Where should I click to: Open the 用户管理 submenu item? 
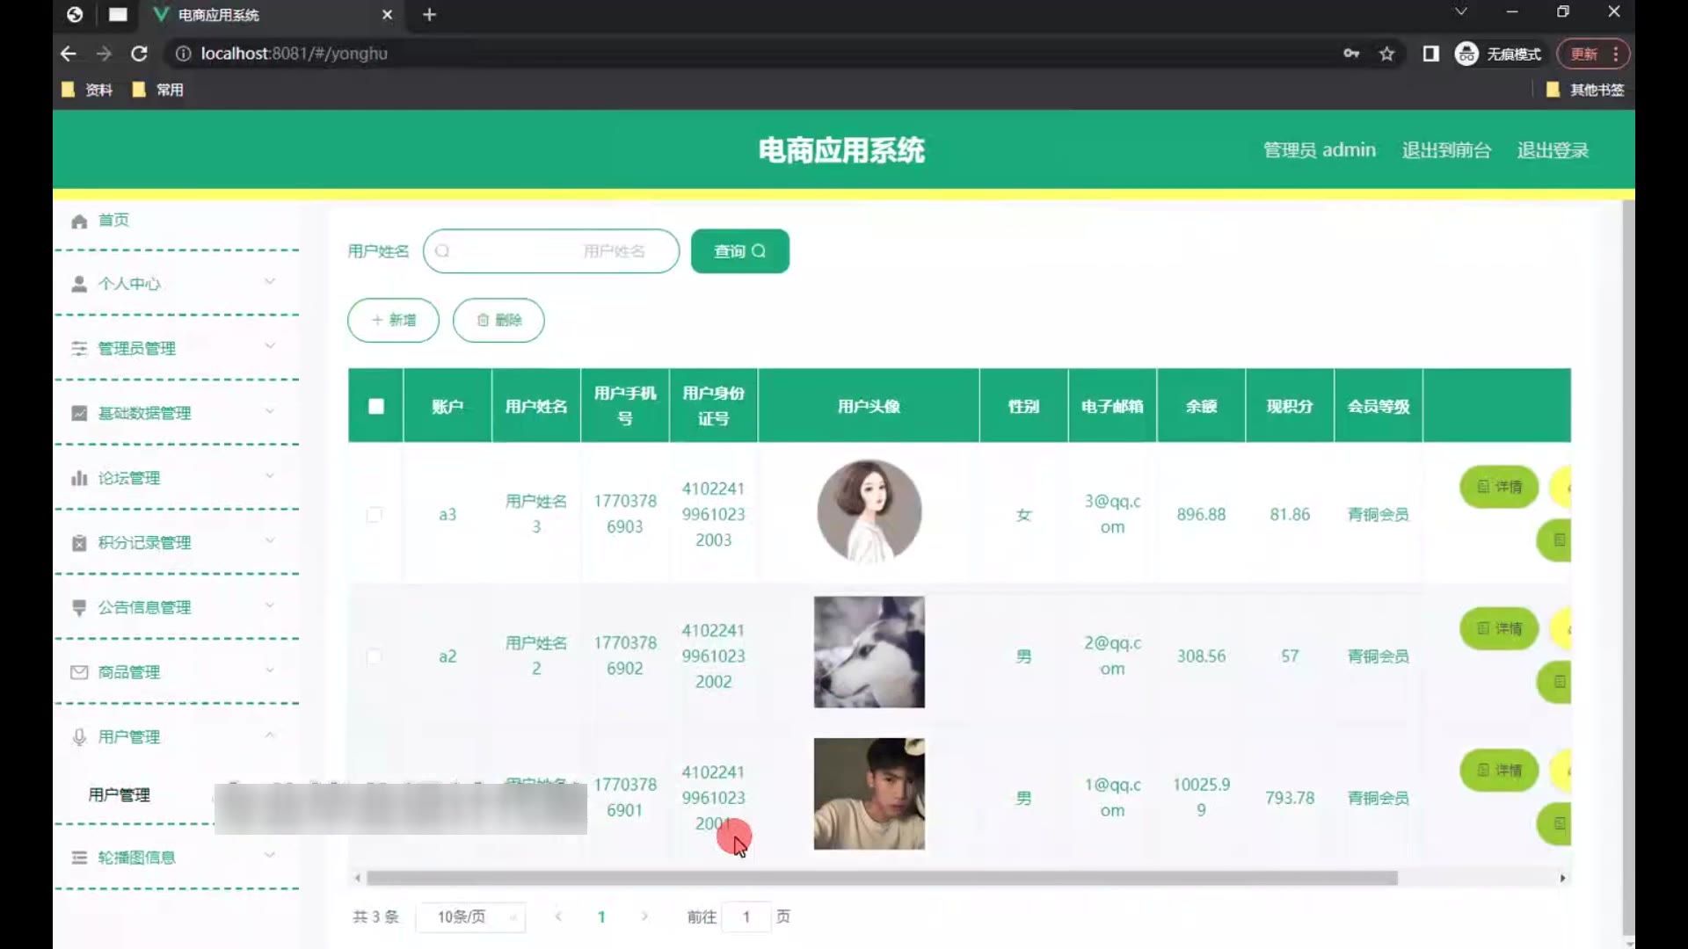(x=120, y=794)
